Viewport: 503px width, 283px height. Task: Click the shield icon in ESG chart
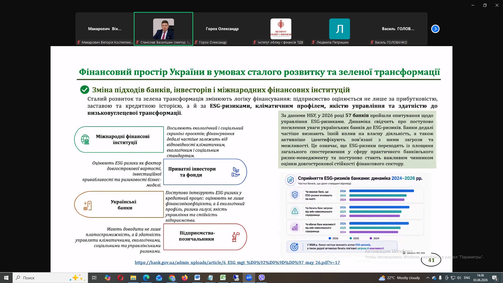coord(295,195)
